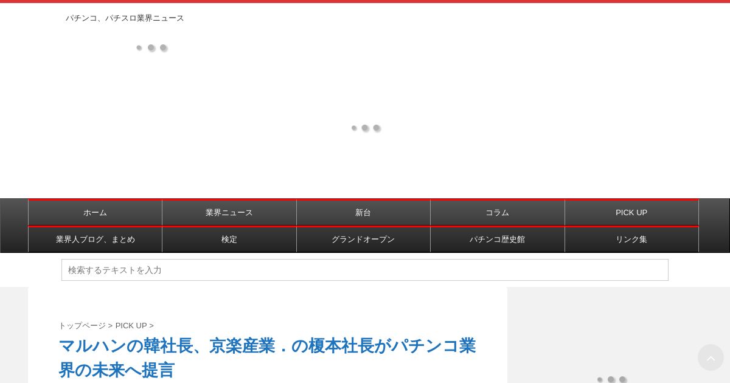The width and height of the screenshot is (730, 383).
Task: Open the コラム menu item
Action: (498, 213)
